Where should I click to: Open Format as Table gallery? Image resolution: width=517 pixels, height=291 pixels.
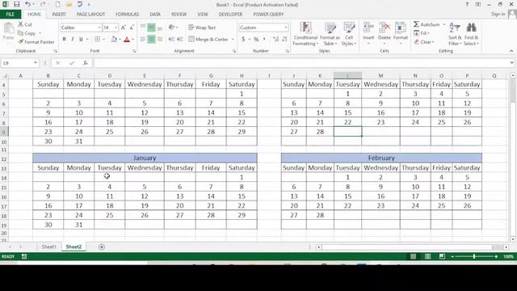point(330,34)
